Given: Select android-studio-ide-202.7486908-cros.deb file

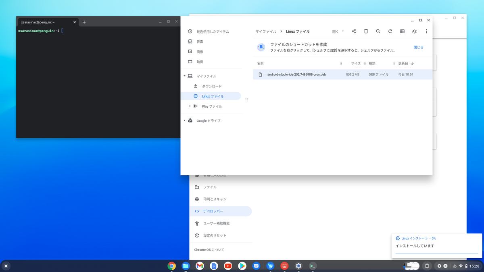Looking at the screenshot, I should (342, 75).
